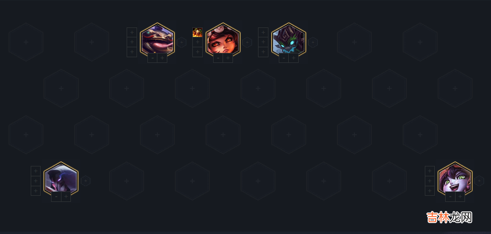Image resolution: width=491 pixels, height=234 pixels.
Task: Click the equipped item icon next to Annie
Action: point(198,32)
